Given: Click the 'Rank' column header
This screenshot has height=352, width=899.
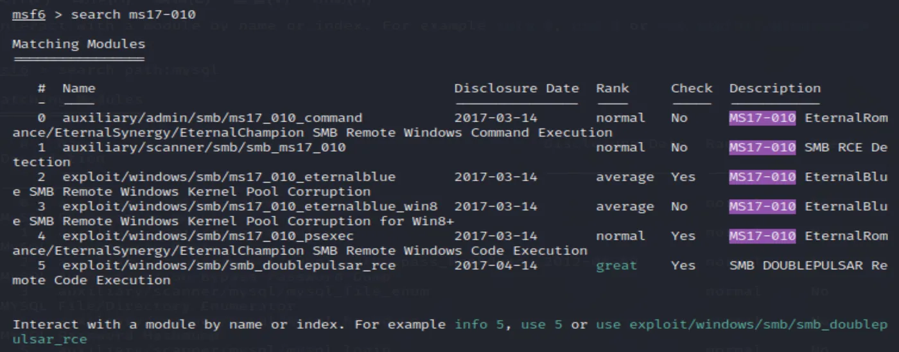Looking at the screenshot, I should pos(612,89).
